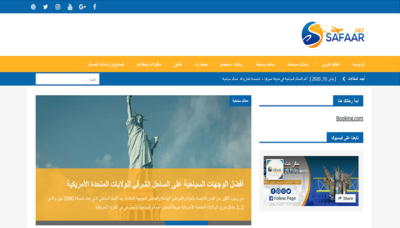Click the news ticker left chevron arrow
This screenshot has width=400, height=228.
click(x=343, y=79)
